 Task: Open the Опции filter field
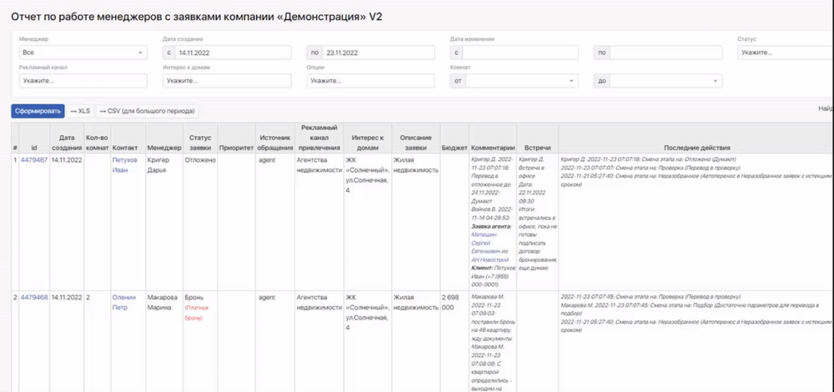pyautogui.click(x=370, y=81)
